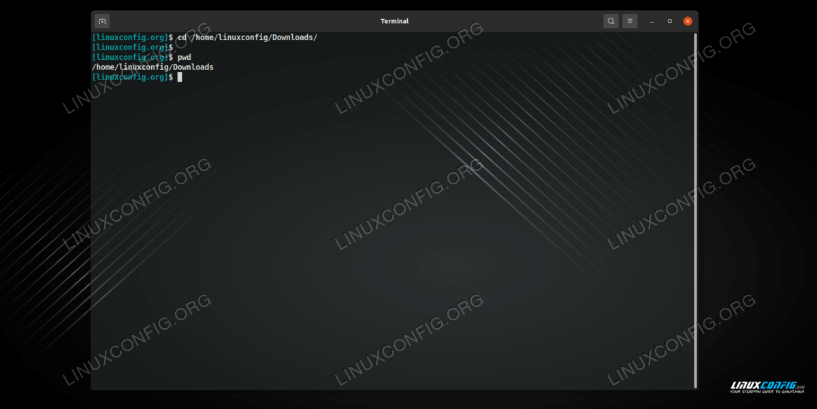The width and height of the screenshot is (817, 409).
Task: Click the first [linuxconfig.org] prompt
Action: pos(129,37)
